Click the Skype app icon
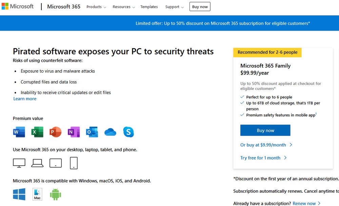The image size is (339, 206). (x=128, y=132)
